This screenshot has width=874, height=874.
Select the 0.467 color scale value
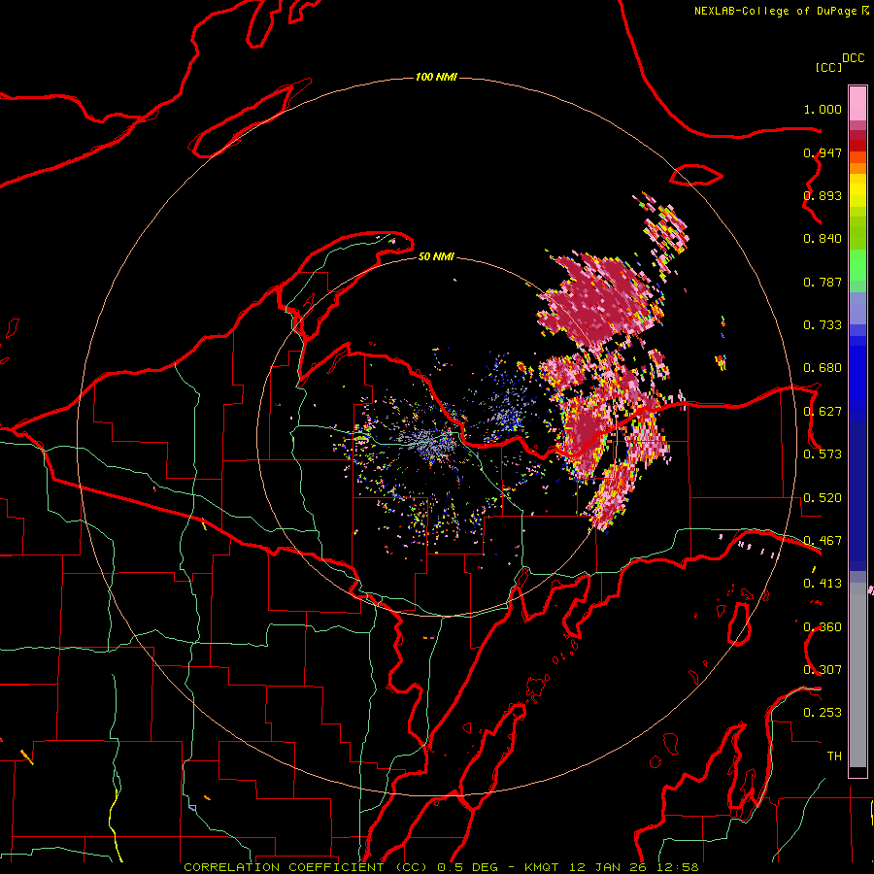click(x=823, y=541)
